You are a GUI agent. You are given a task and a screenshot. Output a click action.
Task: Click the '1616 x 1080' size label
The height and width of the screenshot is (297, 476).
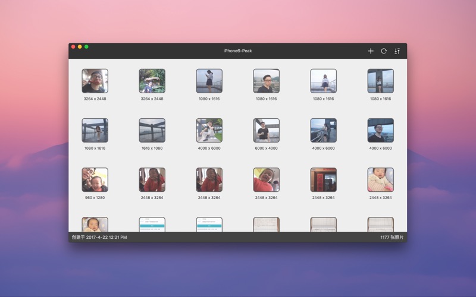click(152, 148)
